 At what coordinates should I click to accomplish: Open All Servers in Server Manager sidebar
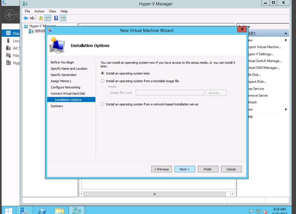point(11,48)
